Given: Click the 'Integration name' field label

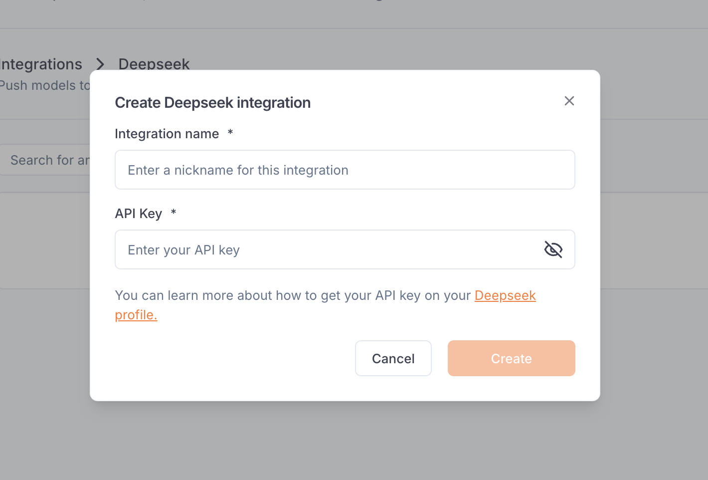Looking at the screenshot, I should 167,134.
